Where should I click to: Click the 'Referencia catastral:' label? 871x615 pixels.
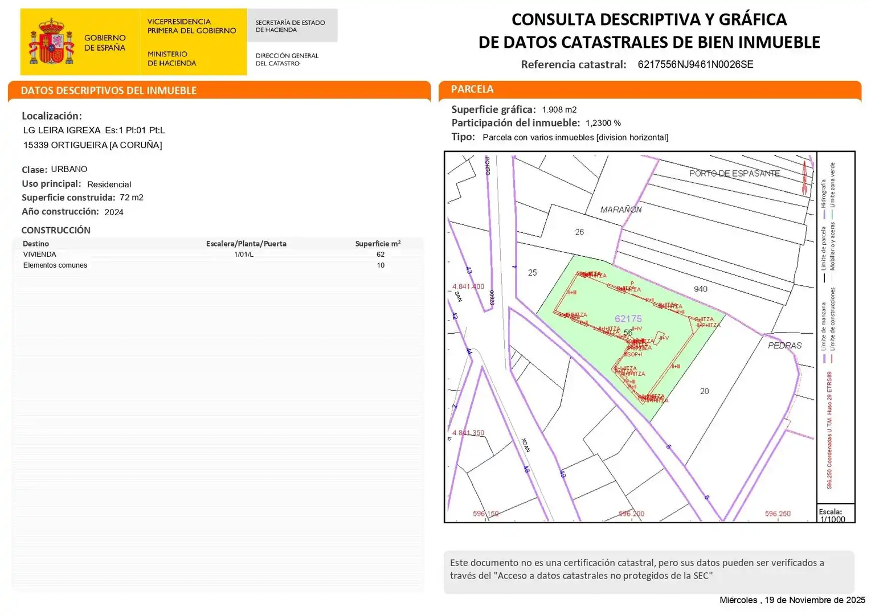coord(574,64)
